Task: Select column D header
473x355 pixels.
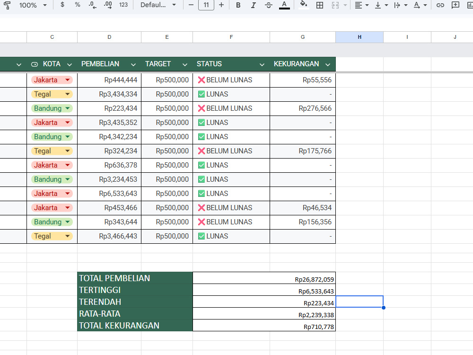Action: point(109,37)
